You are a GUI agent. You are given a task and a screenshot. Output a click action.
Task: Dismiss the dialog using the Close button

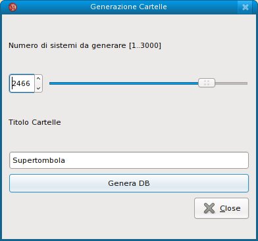222,208
